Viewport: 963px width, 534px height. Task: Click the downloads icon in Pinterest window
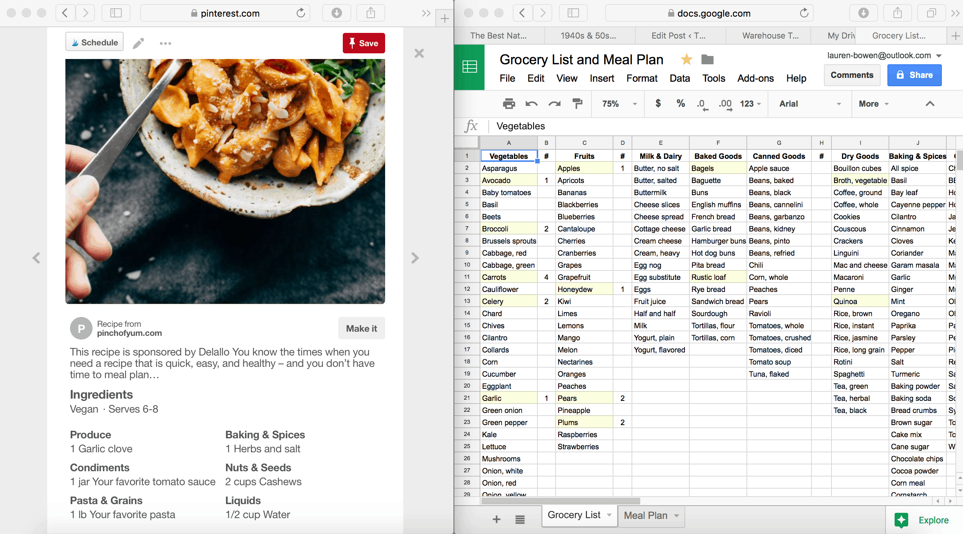336,13
